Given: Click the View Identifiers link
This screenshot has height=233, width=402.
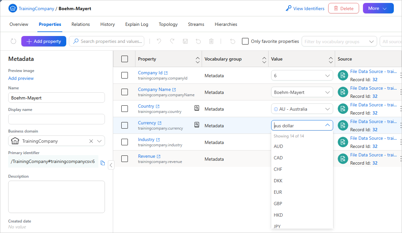Looking at the screenshot, I should [305, 9].
